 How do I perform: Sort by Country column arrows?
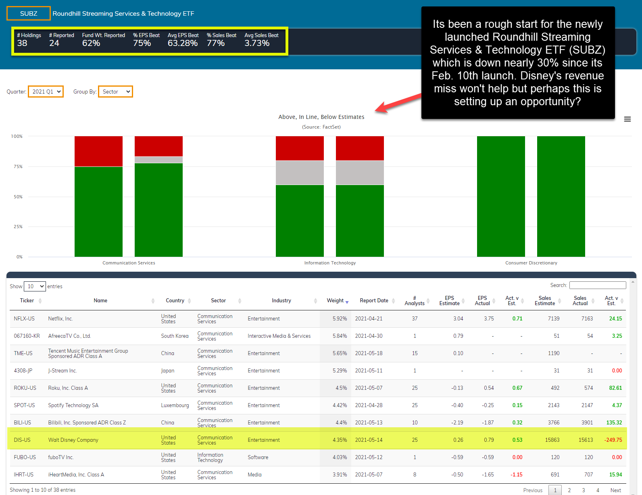(x=189, y=301)
